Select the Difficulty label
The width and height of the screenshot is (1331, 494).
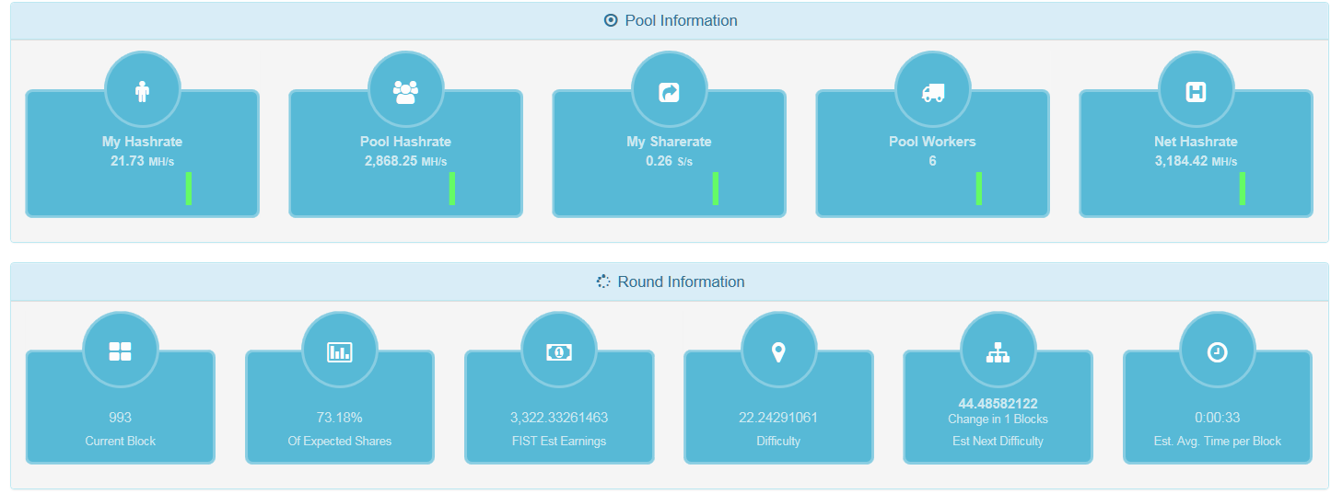coord(778,441)
